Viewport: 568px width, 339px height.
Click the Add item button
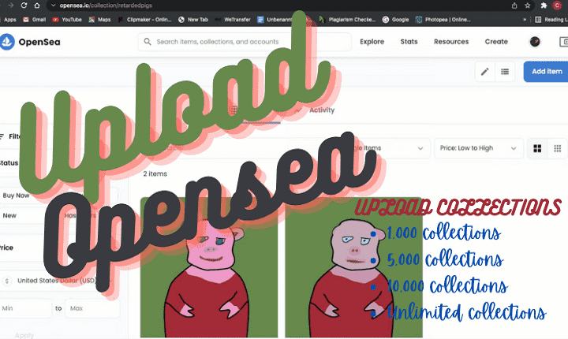(546, 72)
